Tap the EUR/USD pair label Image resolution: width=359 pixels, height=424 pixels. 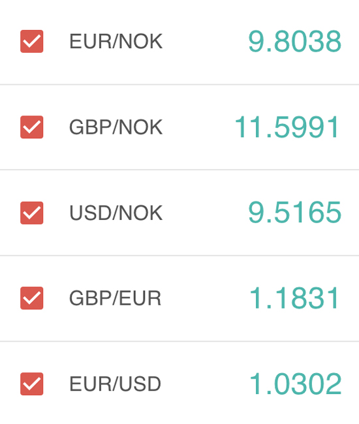click(116, 384)
